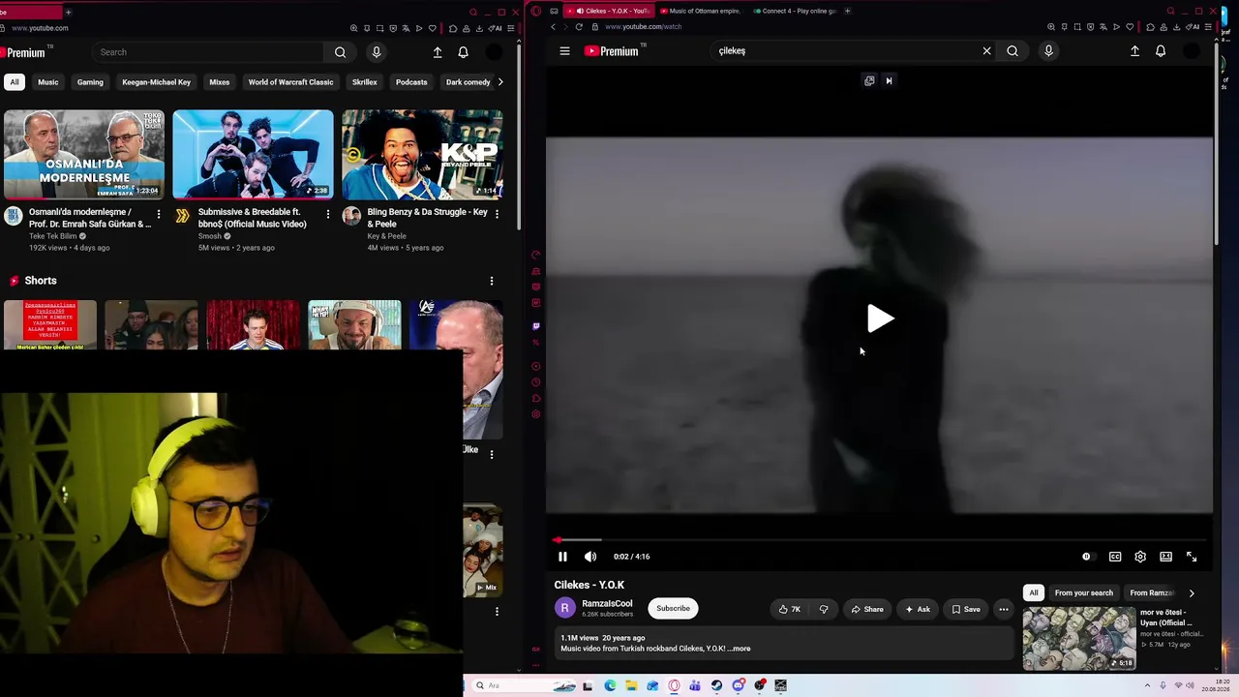The image size is (1239, 697).
Task: Open the three-dot menu on the Shorts shelf
Action: click(492, 281)
